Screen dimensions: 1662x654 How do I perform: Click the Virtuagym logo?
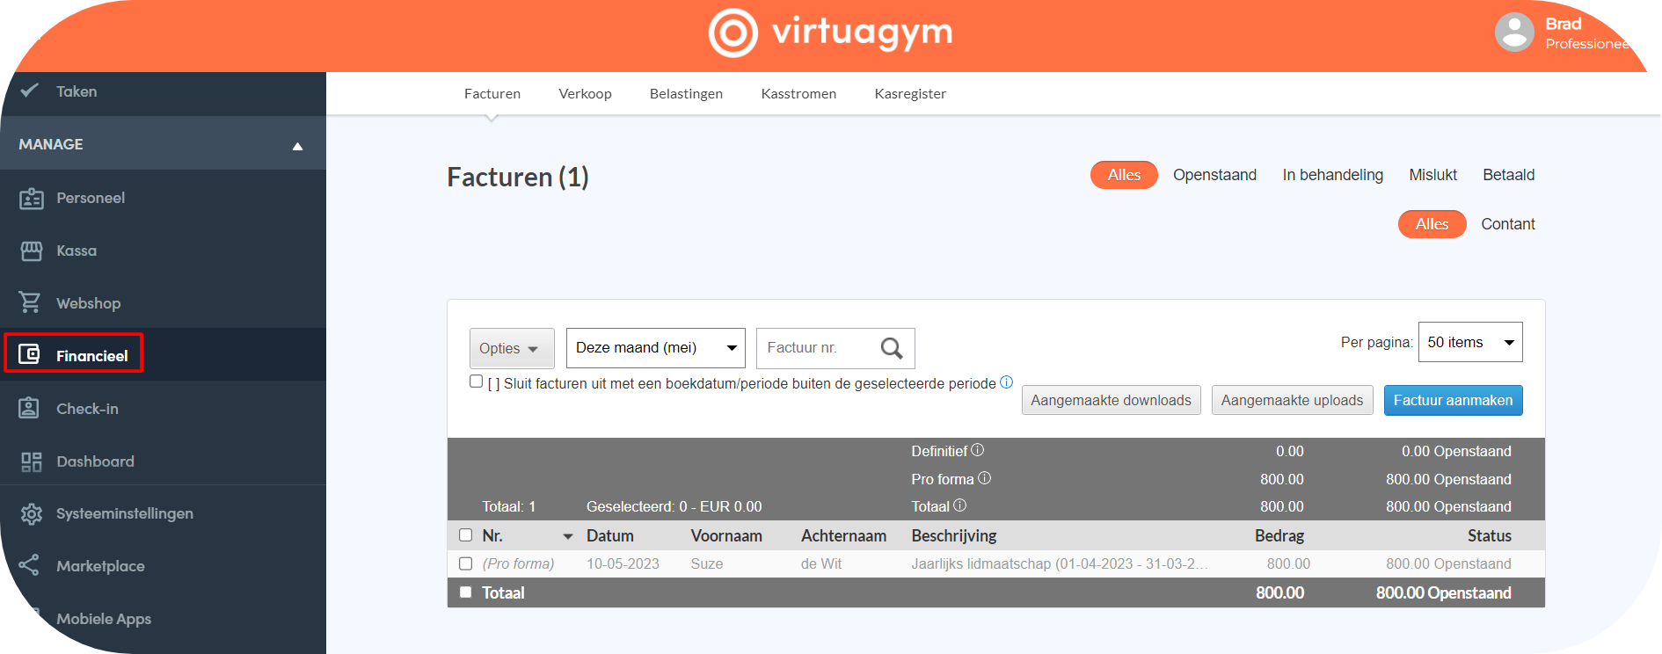point(830,33)
